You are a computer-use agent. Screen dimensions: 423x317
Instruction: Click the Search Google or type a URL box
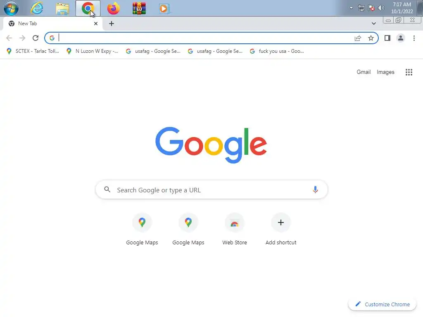coord(211,190)
